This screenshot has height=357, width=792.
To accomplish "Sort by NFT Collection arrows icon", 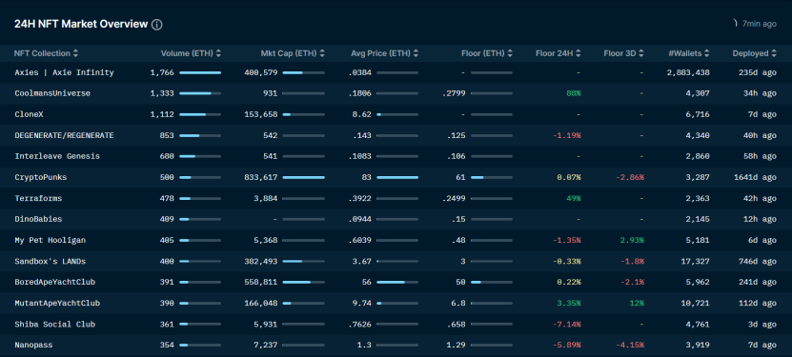I will click(x=75, y=53).
